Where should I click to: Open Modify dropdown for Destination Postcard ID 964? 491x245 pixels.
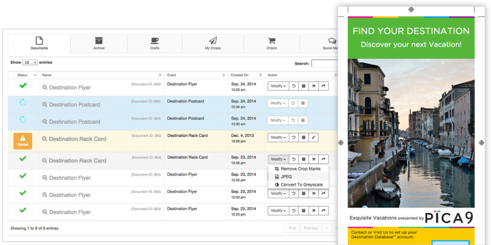point(278,120)
